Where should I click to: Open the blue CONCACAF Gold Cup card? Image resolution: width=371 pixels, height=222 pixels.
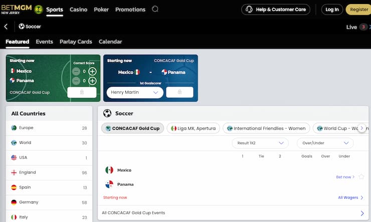tap(150, 78)
